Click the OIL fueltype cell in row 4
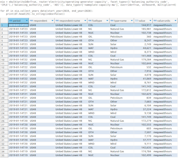 [98, 37]
